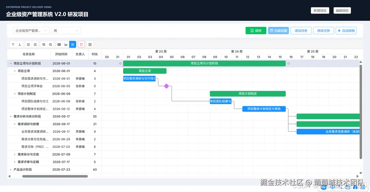Click the green 项目立项 Gantt bar

[x=145, y=71]
